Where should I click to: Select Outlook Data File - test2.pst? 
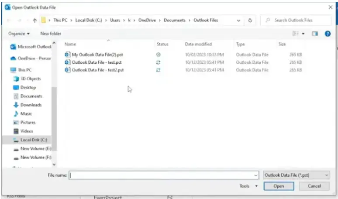98,70
